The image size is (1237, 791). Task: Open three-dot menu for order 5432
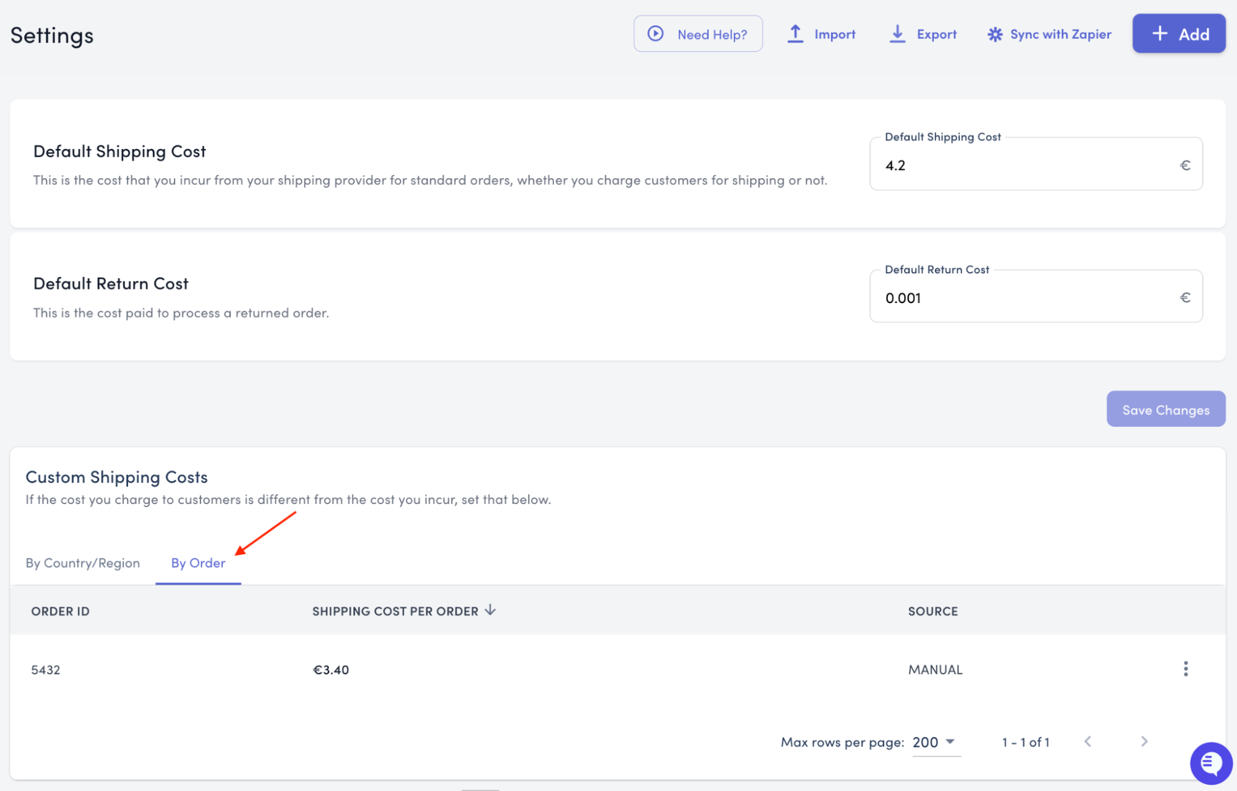pyautogui.click(x=1185, y=669)
